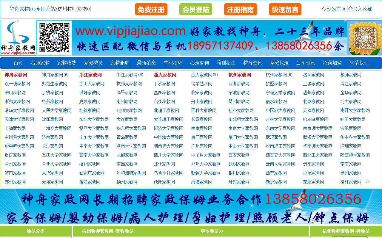Open 桂林家教网 link
382x238 pixels.
coord(351,182)
